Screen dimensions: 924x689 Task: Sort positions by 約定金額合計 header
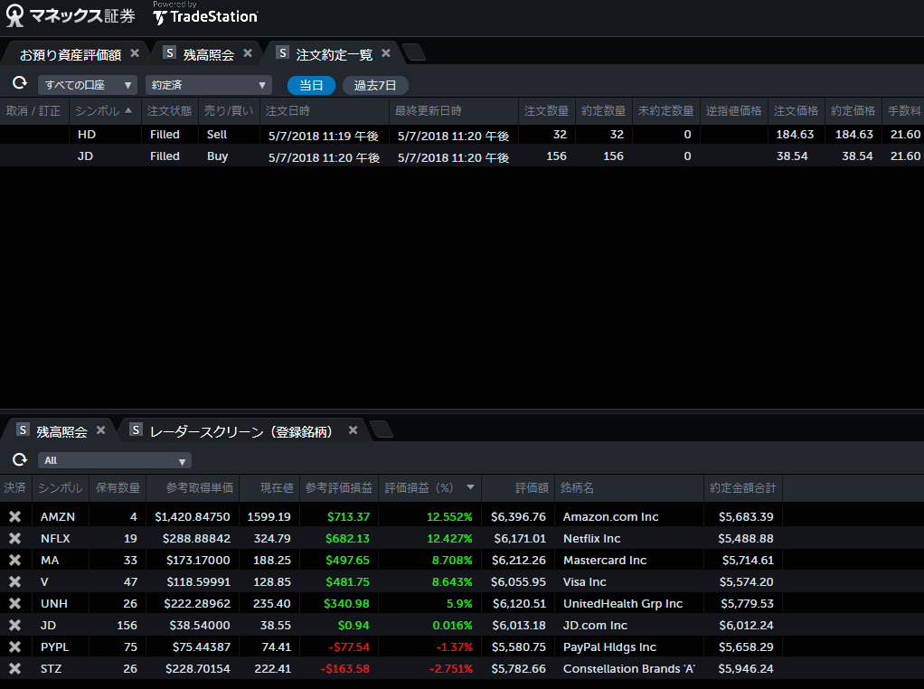(743, 488)
